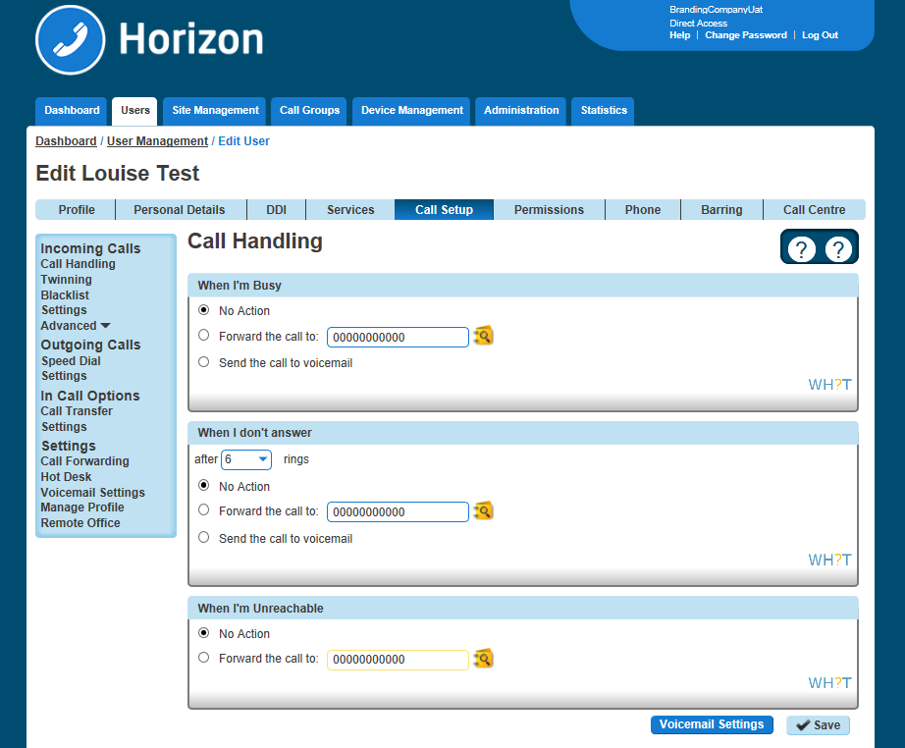The image size is (905, 748).
Task: Click WH?T help in When I'm Busy section
Action: pyautogui.click(x=829, y=385)
